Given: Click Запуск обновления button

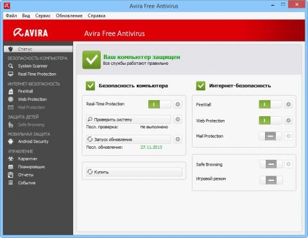Looking at the screenshot, I should (128, 139).
